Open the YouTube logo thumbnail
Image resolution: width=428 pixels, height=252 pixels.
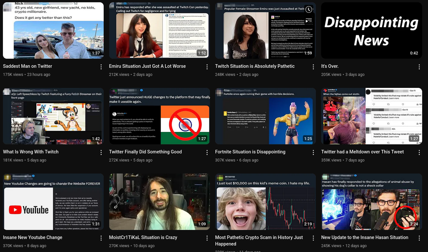click(x=53, y=202)
